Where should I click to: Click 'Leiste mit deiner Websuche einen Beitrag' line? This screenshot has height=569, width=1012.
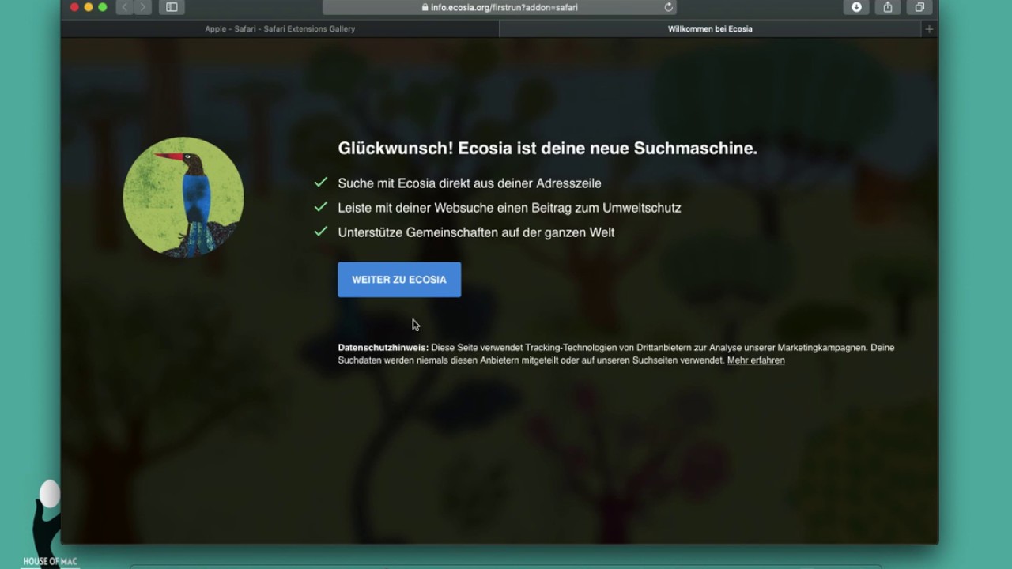click(x=509, y=208)
